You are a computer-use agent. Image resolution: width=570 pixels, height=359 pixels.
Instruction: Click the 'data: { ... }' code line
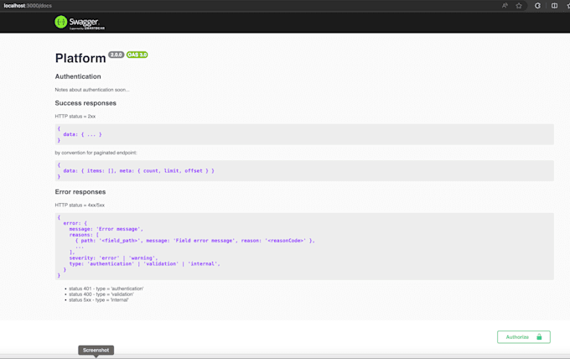click(82, 134)
